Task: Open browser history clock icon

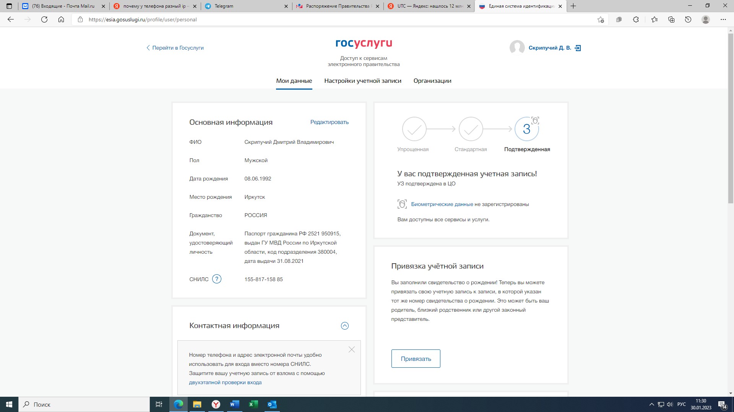Action: click(688, 19)
